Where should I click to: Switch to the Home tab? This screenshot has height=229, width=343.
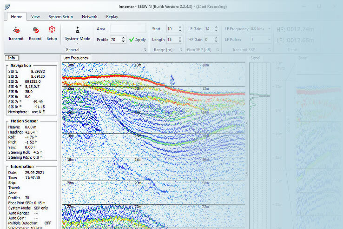17,17
